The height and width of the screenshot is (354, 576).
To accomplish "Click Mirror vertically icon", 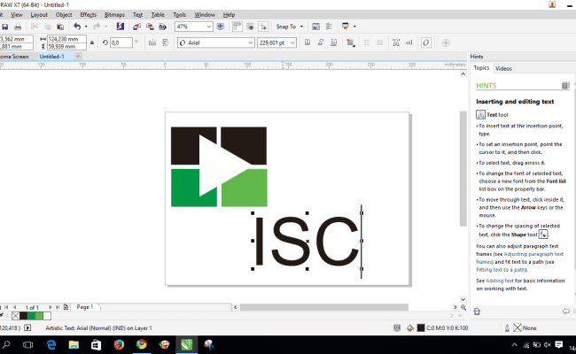I will (x=166, y=42).
